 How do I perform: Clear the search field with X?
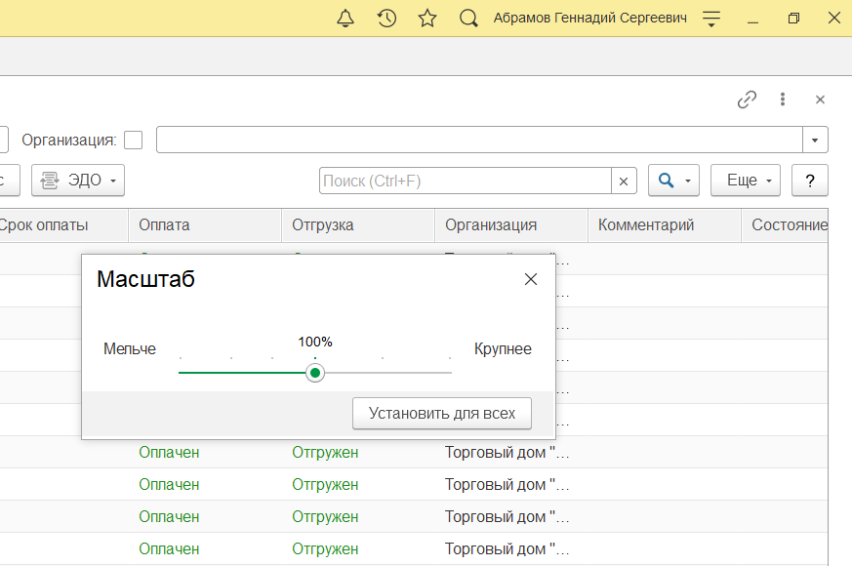click(624, 181)
